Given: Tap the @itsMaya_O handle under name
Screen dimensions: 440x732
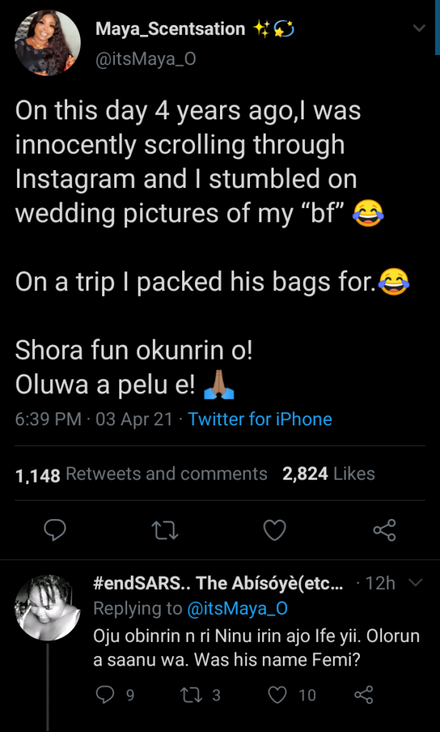Looking at the screenshot, I should click(146, 59).
